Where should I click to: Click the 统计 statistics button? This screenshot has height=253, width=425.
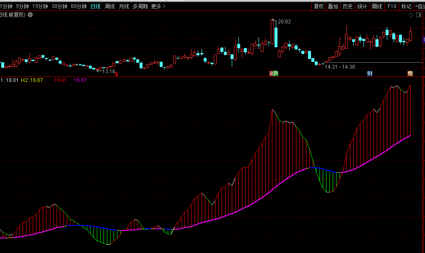click(x=362, y=6)
